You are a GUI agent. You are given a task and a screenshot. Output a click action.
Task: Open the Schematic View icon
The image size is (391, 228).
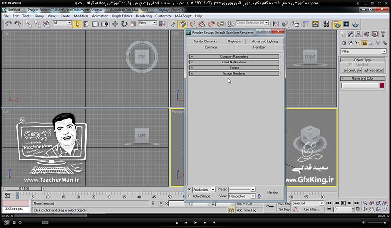point(315,24)
